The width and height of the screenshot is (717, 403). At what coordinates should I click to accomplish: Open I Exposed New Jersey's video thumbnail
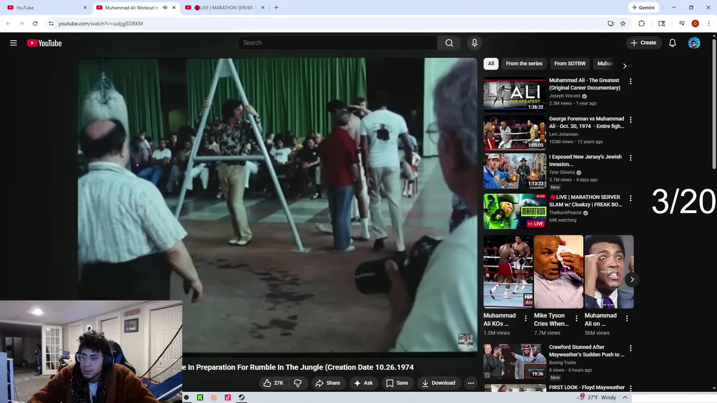click(515, 171)
